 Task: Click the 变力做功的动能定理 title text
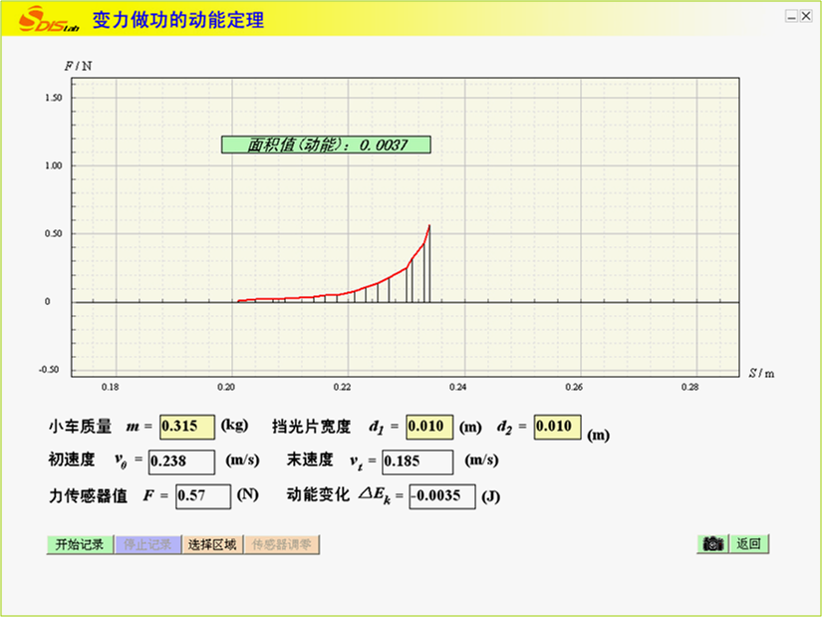click(178, 19)
